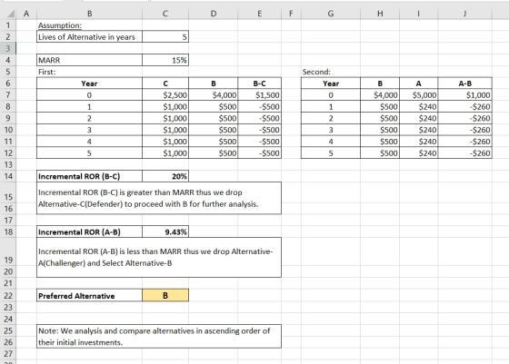Viewport: 509px width, 364px height.
Task: Select the 9.43% incremental ROR value
Action: (165, 232)
